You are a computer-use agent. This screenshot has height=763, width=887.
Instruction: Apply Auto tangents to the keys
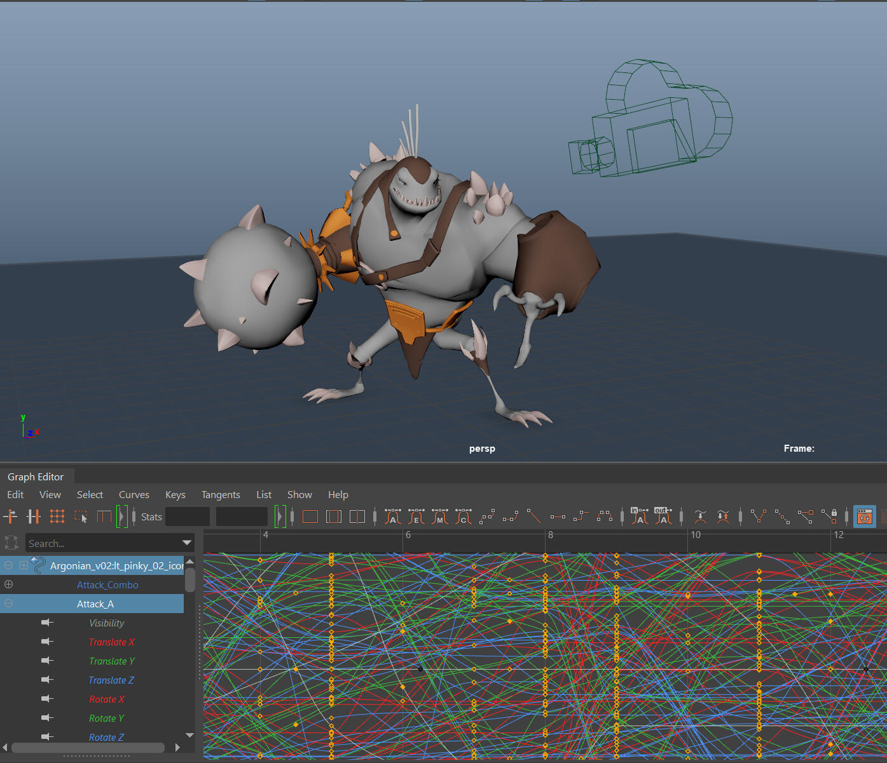coord(393,517)
